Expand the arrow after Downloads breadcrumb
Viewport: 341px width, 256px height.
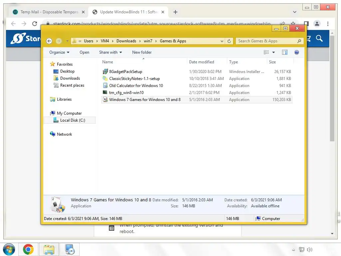[140, 41]
